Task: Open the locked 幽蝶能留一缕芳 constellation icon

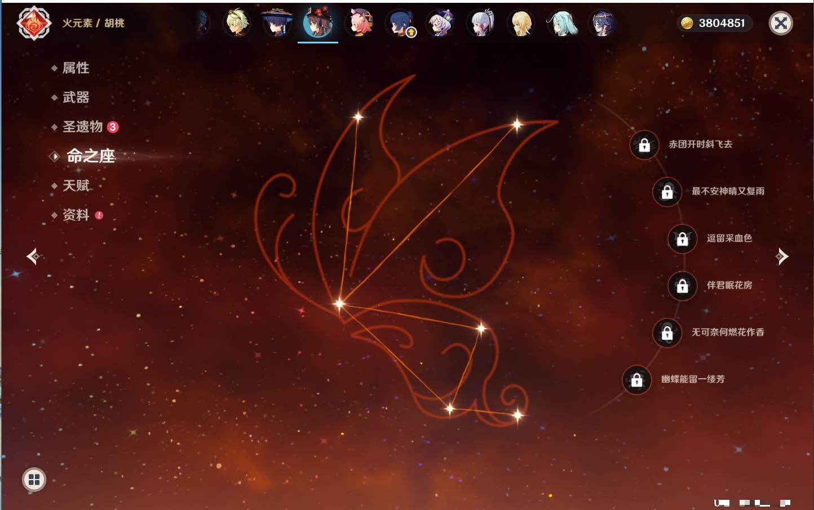Action: 637,380
